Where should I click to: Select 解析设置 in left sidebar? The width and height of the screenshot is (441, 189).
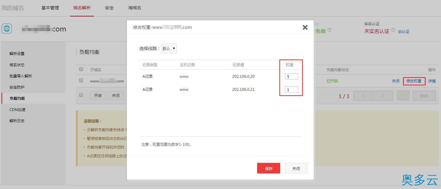[x=17, y=53]
